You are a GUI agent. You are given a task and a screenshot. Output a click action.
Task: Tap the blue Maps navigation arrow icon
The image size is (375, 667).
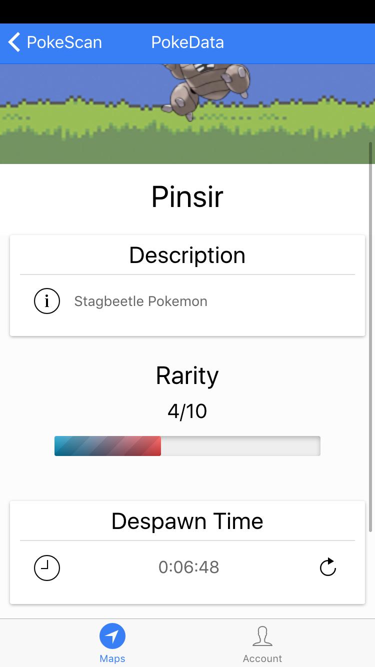112,636
